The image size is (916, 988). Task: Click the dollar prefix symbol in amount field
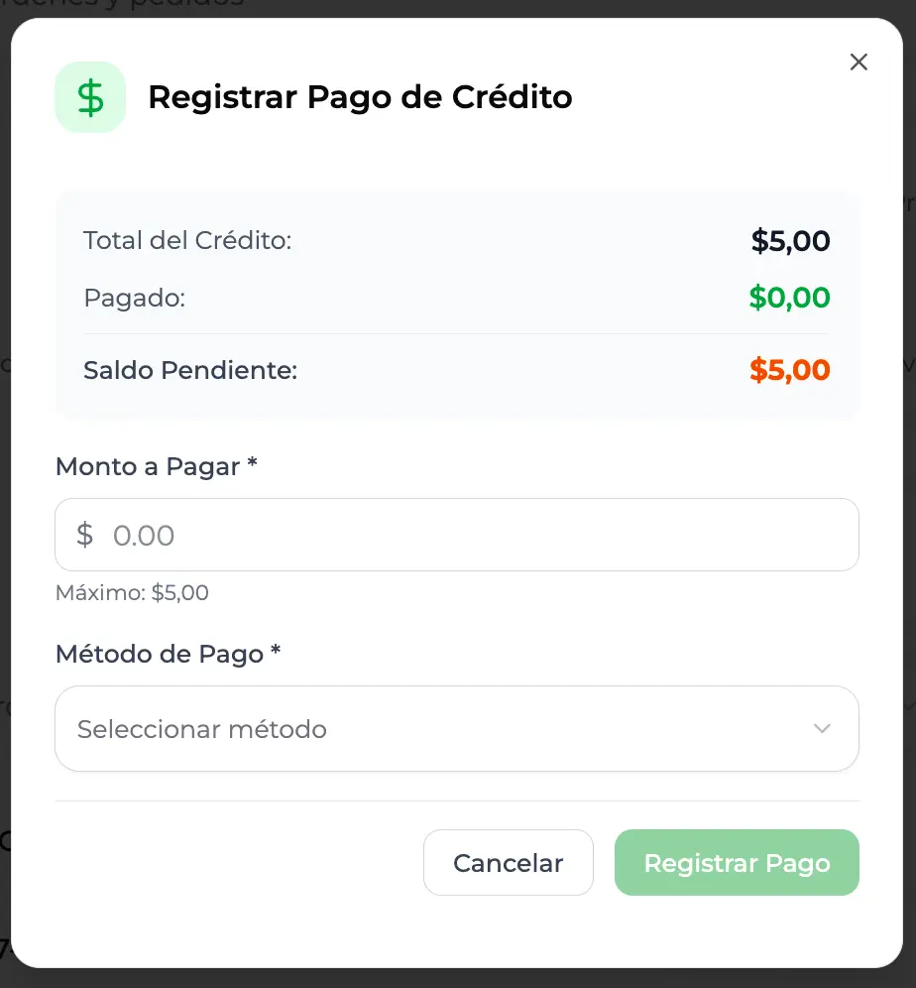85,535
